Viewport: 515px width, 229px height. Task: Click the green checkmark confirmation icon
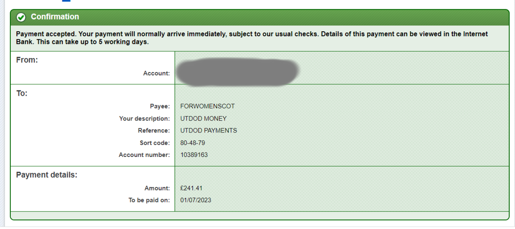tap(21, 17)
